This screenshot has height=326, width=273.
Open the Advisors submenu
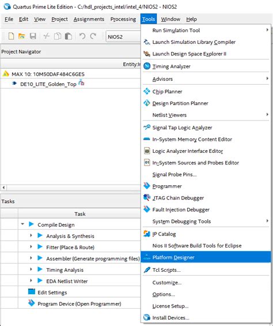coord(206,79)
